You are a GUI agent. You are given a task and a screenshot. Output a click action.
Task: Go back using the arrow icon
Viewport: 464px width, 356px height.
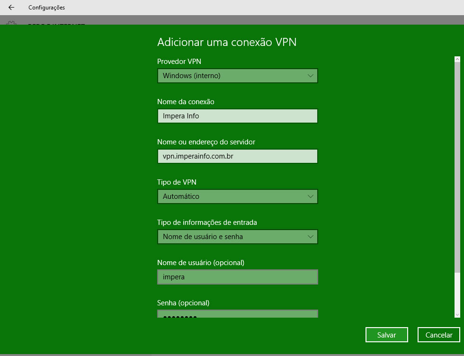11,8
